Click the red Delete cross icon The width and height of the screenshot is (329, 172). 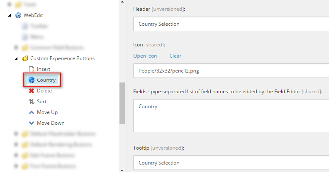pos(32,91)
